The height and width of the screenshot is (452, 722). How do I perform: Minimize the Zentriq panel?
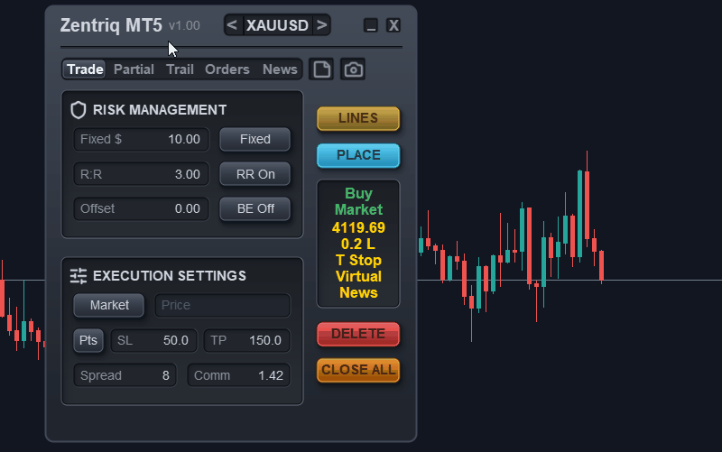pyautogui.click(x=371, y=25)
